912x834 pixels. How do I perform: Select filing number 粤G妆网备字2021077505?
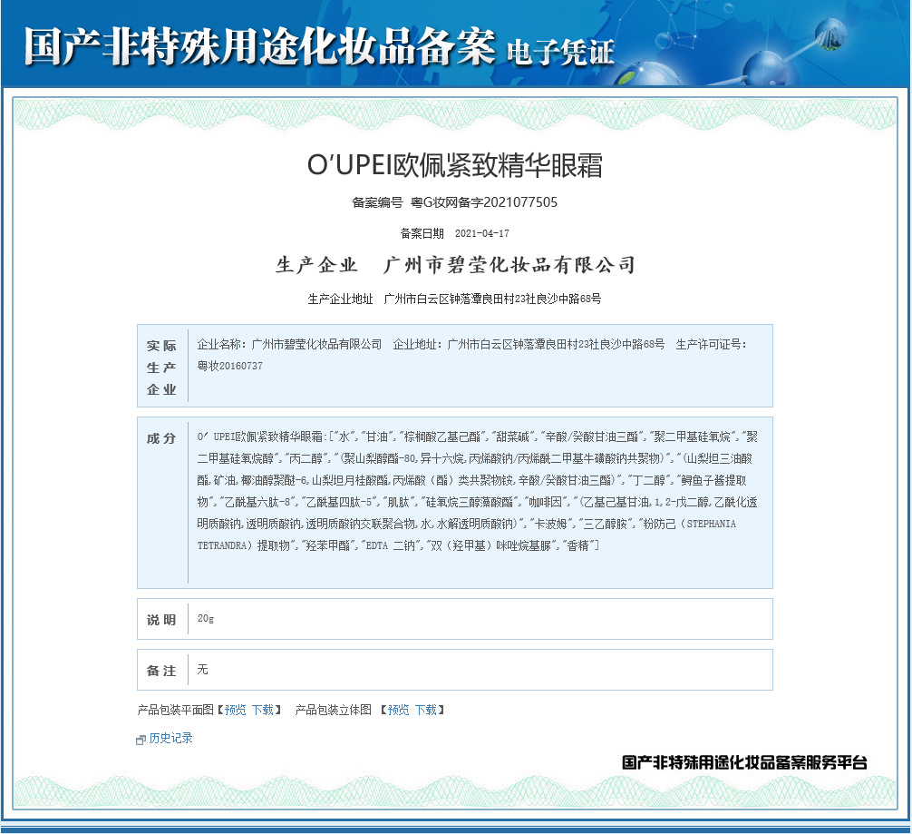pos(484,202)
